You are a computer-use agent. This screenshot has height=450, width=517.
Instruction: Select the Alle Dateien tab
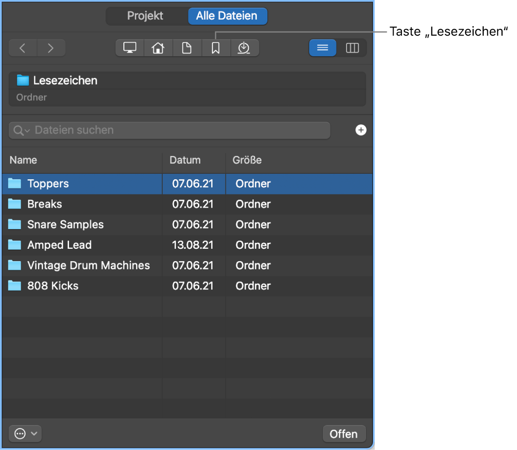click(227, 16)
